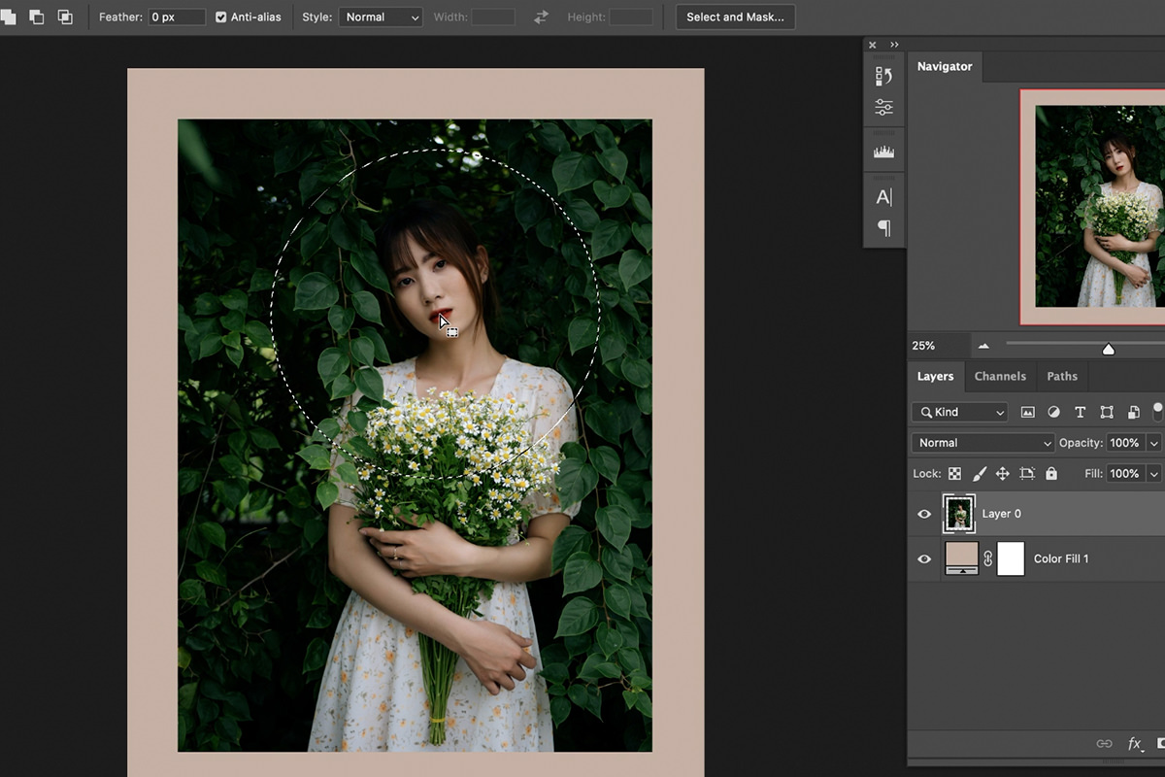Viewport: 1165px width, 777px height.
Task: Open the Character panel icon
Action: [883, 197]
